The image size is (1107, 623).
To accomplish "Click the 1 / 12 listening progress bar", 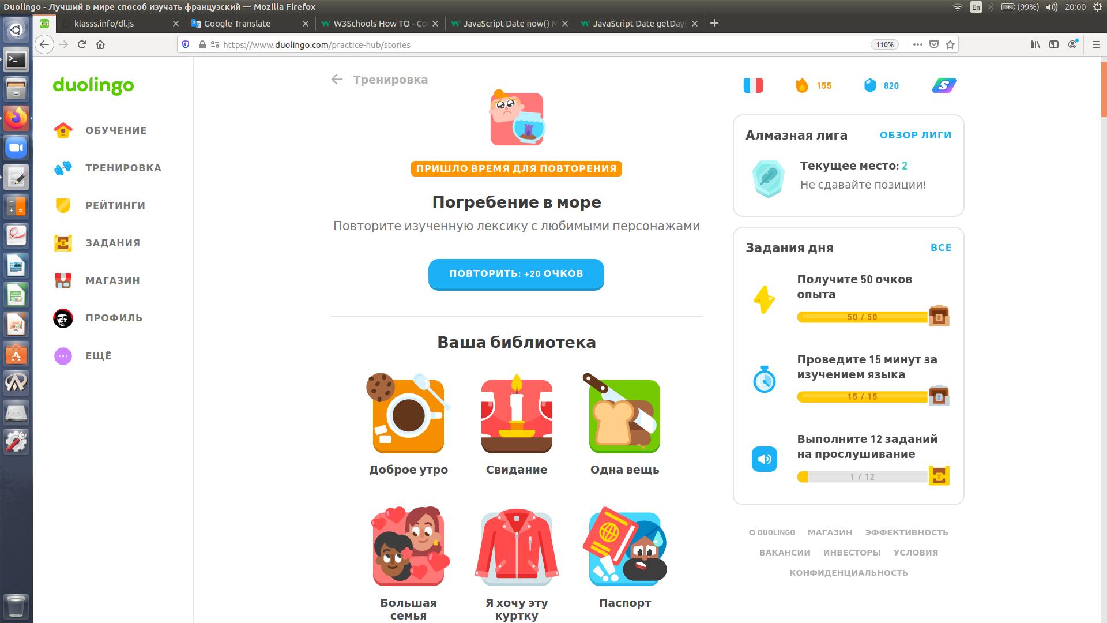I will [862, 477].
